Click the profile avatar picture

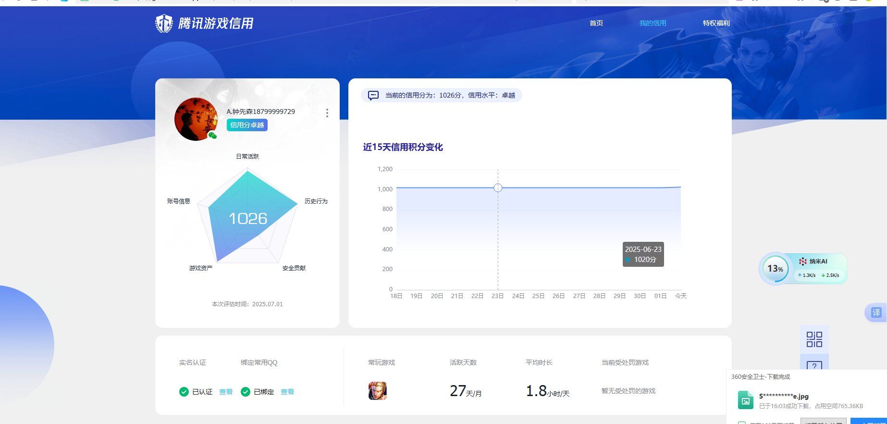(x=196, y=119)
